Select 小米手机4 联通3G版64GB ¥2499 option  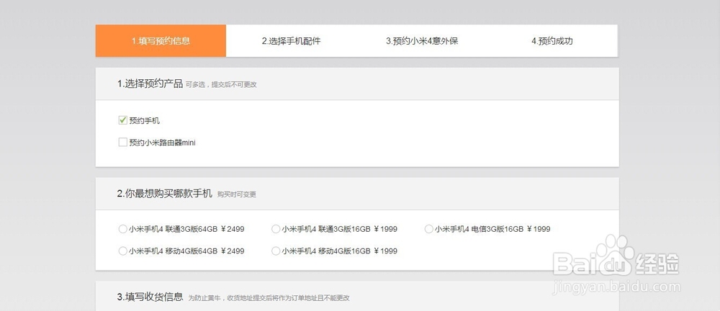[122, 229]
